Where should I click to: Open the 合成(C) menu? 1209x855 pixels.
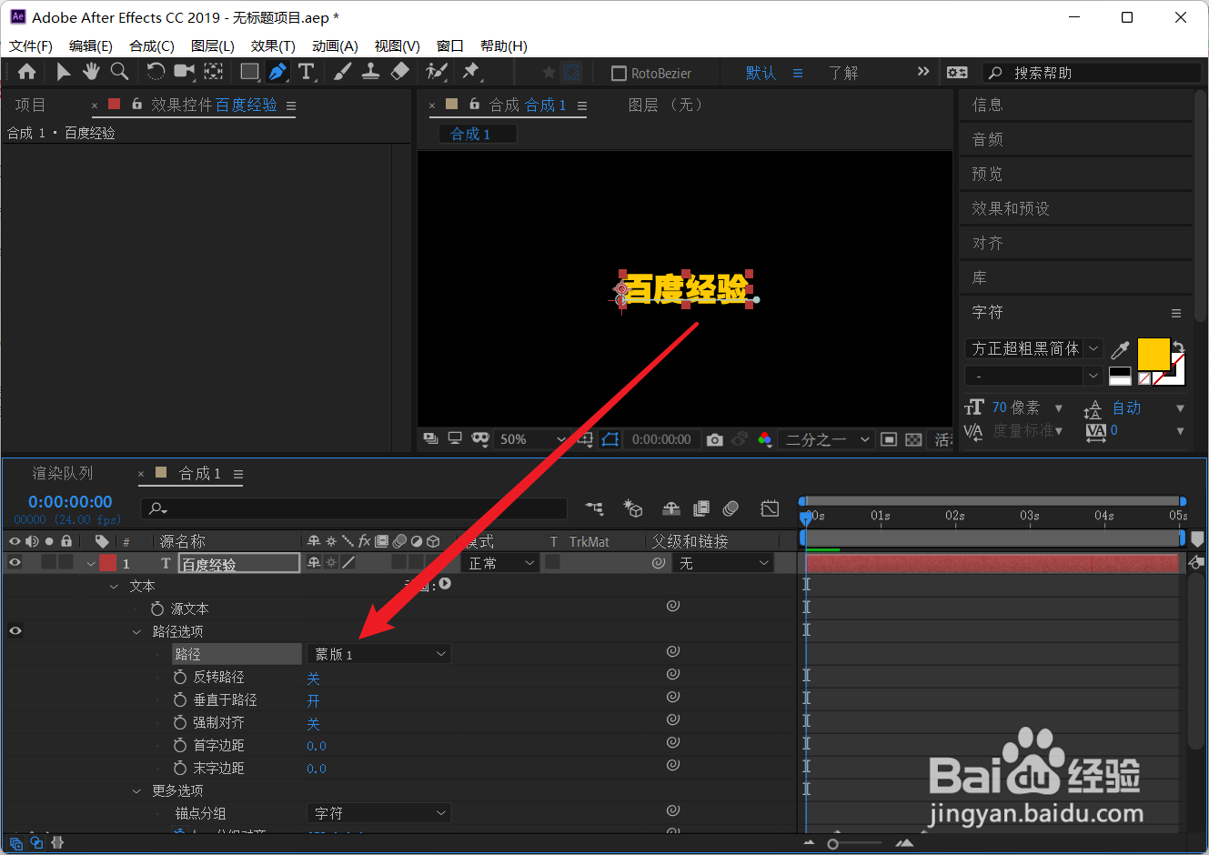[x=152, y=46]
